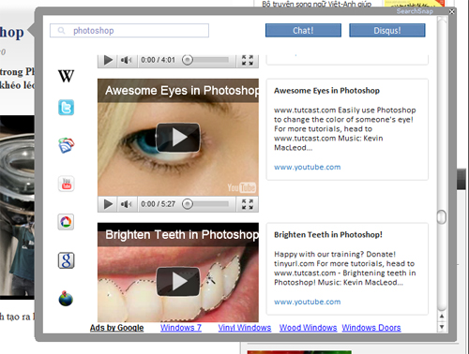
Task: Click the Brighten Teeth description text
Action: tap(345, 268)
